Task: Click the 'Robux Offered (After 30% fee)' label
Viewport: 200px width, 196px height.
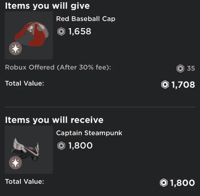Action: [58, 67]
